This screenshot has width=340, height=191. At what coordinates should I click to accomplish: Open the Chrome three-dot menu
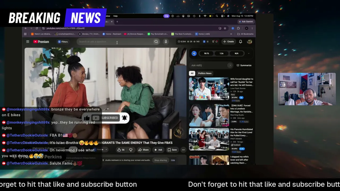[x=252, y=28]
